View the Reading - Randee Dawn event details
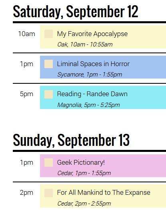The height and width of the screenshot is (210, 166). click(x=92, y=94)
